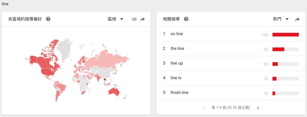Open related search "the line"
The height and width of the screenshot is (117, 307).
(x=177, y=49)
